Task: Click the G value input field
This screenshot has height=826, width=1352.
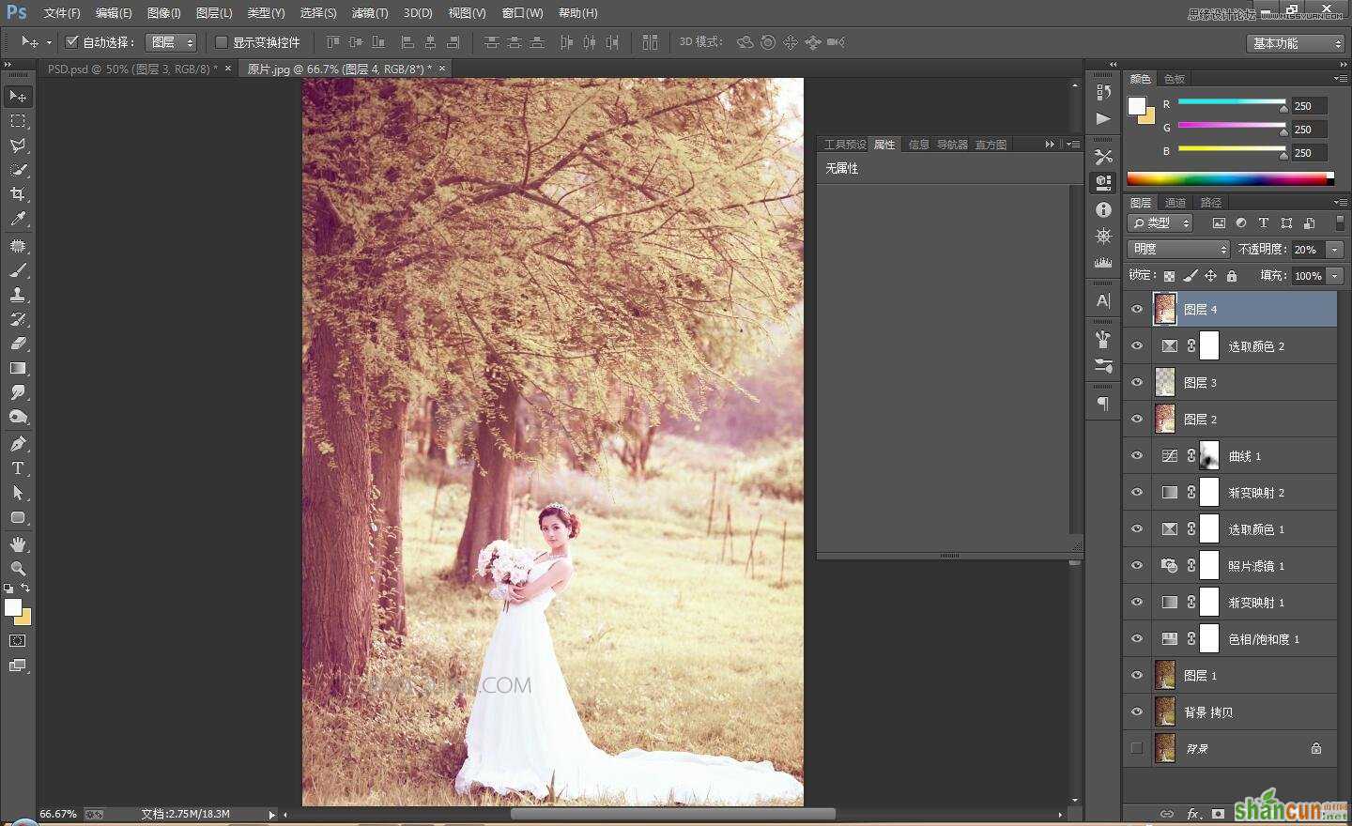Action: coord(1309,129)
